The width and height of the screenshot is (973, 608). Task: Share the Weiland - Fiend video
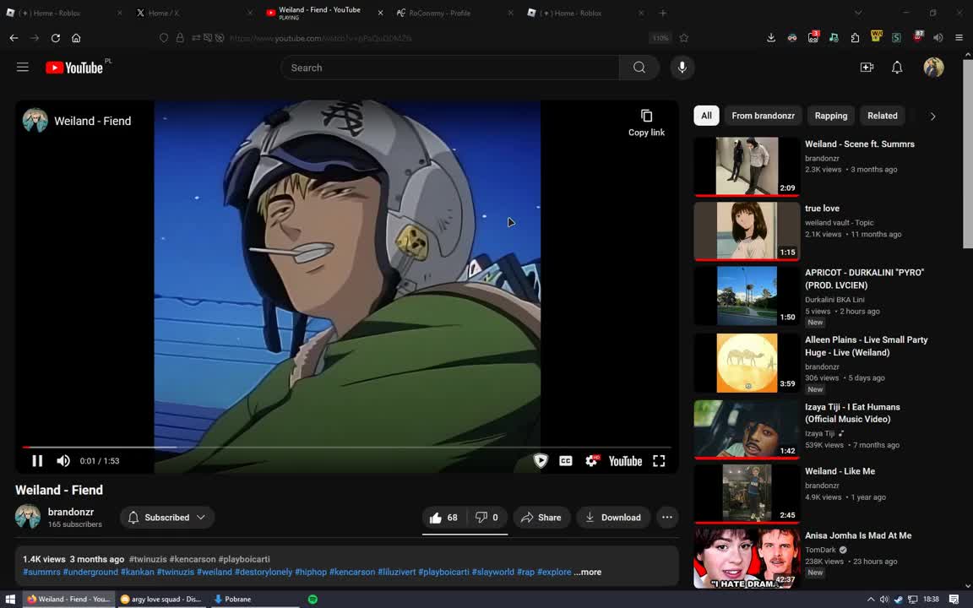pyautogui.click(x=541, y=518)
